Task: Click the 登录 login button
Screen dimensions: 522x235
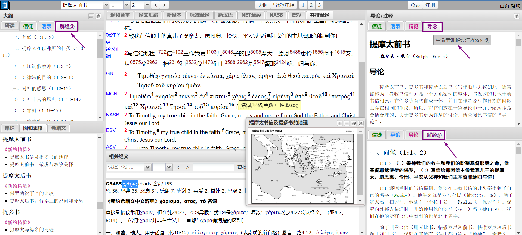Action: tap(415, 5)
